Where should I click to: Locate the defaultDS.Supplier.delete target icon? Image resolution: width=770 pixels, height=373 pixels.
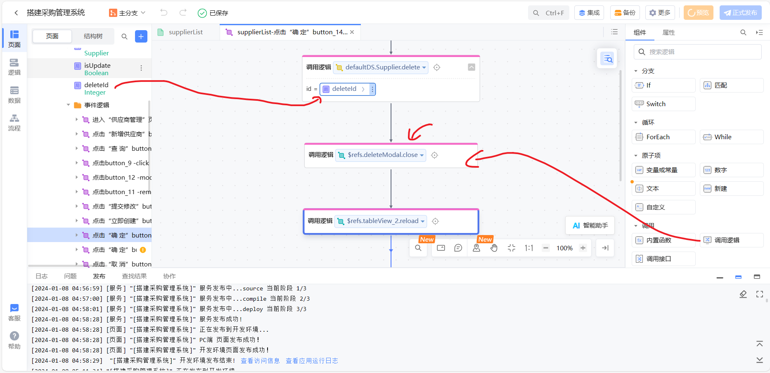[437, 67]
